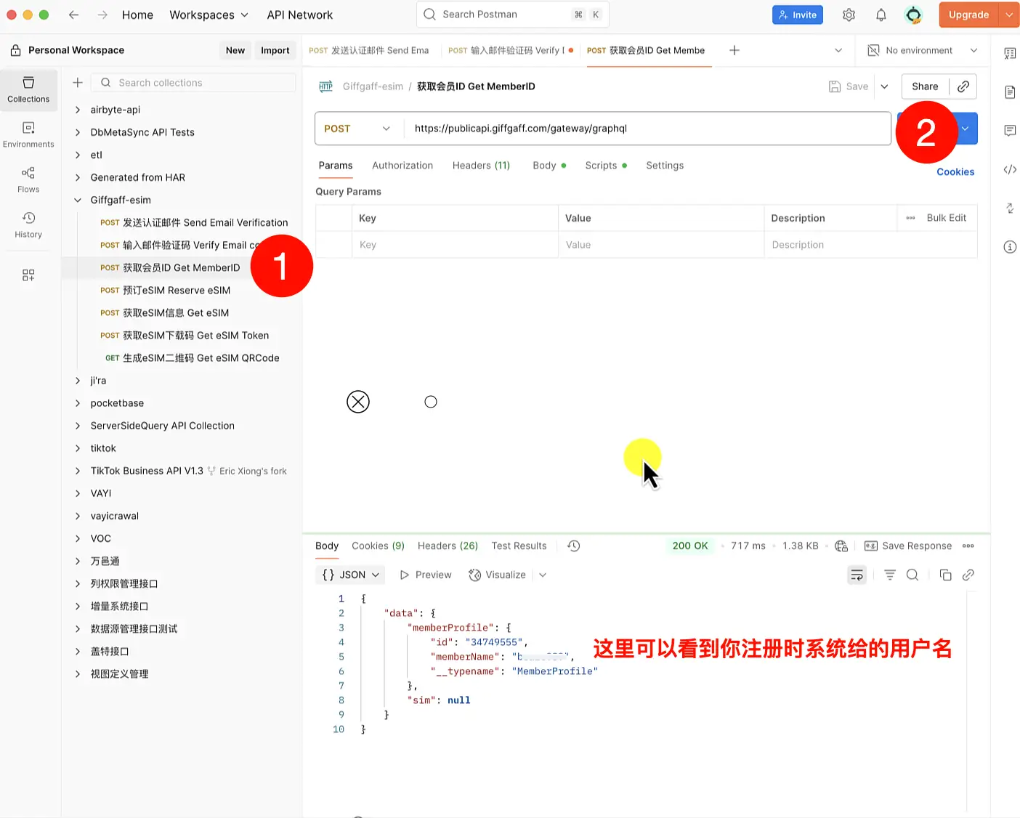Viewport: 1020px width, 818px height.
Task: Open the related requests arrows icon
Action: [1010, 208]
